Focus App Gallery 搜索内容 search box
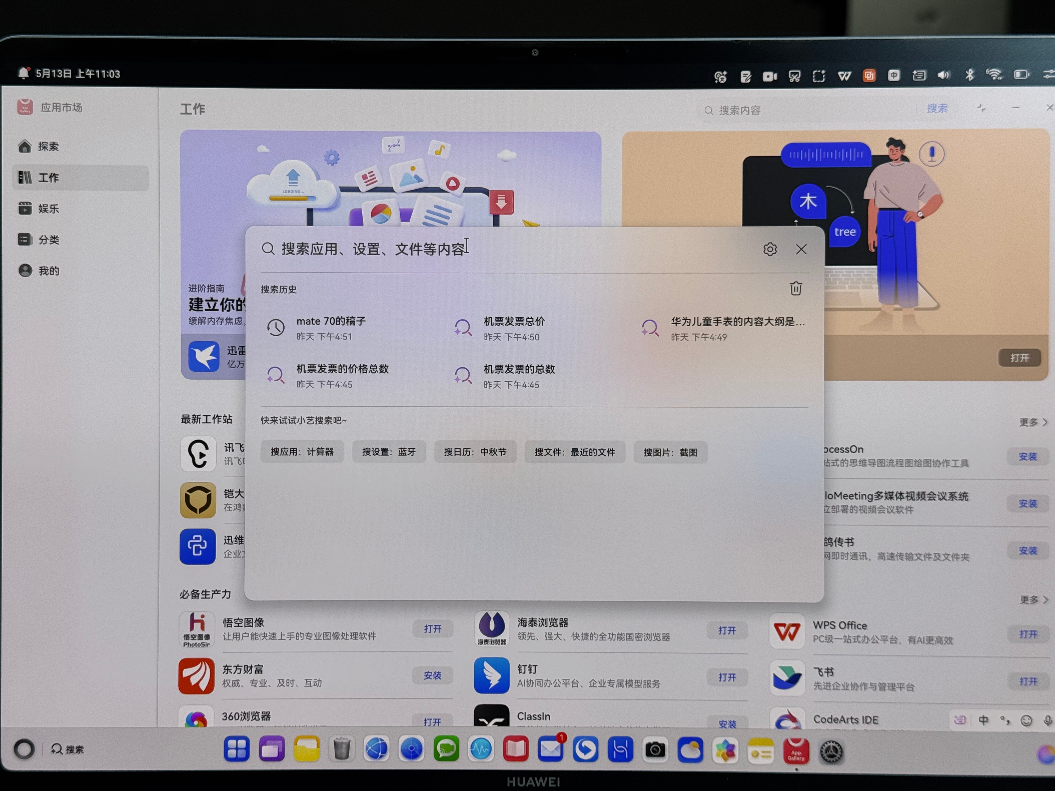 (806, 110)
